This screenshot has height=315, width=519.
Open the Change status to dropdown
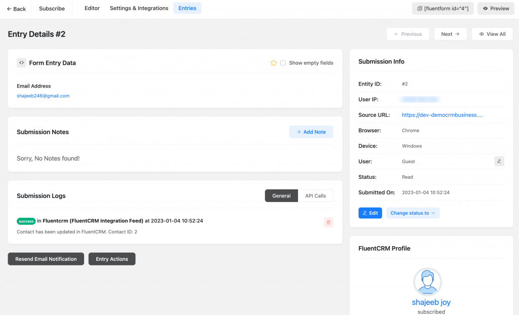(413, 213)
